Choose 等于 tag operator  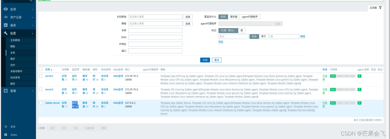tap(264, 36)
